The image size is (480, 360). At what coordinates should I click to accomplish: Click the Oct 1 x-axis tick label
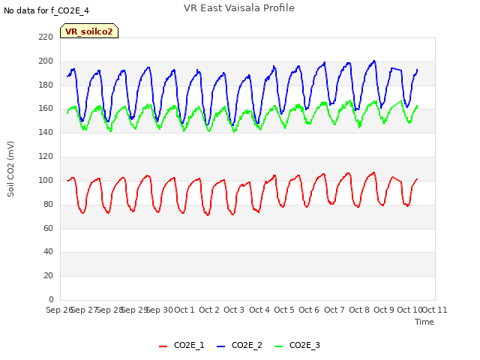[184, 310]
